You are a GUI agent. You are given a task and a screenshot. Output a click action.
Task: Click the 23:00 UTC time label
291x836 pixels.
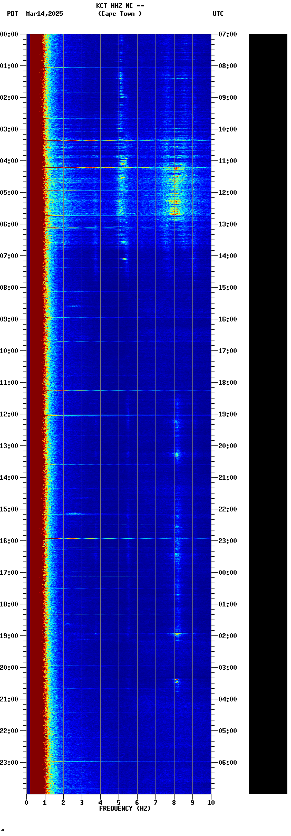(x=227, y=541)
